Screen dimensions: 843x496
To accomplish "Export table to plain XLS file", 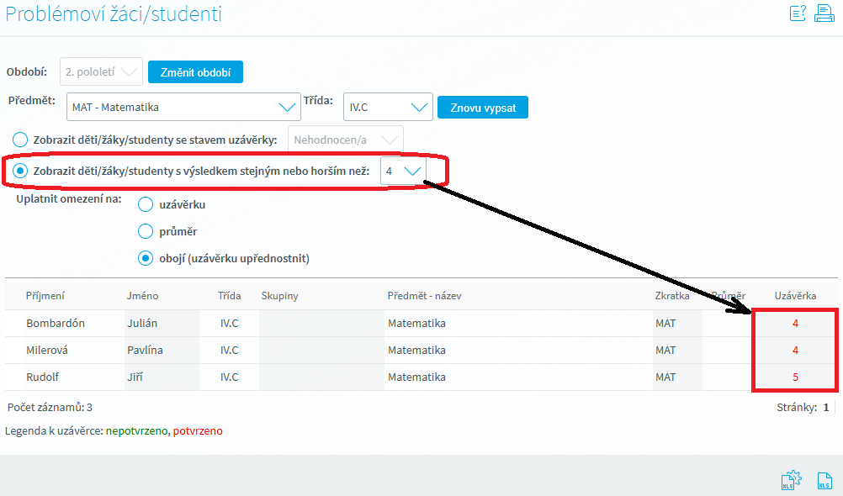I will (x=824, y=481).
